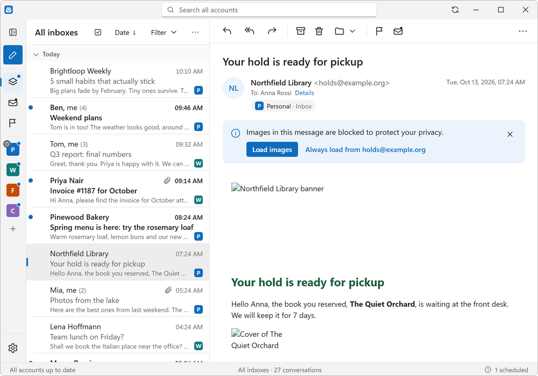Image resolution: width=538 pixels, height=376 pixels.
Task: Click 1 scheduled in the status bar
Action: [506, 370]
